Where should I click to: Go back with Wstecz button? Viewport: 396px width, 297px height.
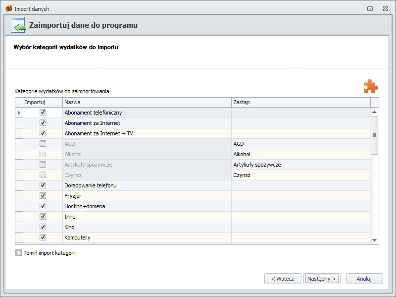283,279
